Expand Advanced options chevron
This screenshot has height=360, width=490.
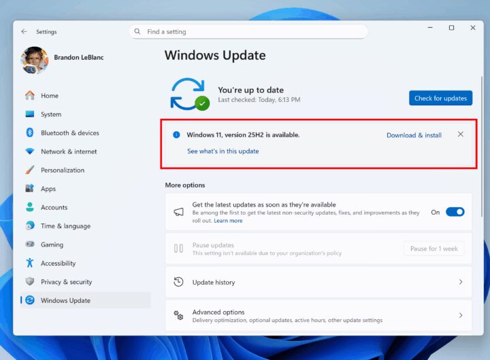460,315
